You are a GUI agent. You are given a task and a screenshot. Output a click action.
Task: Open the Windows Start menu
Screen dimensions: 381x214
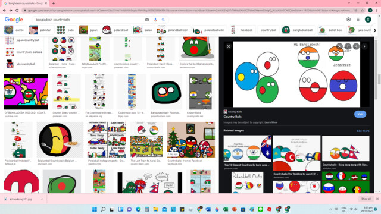pos(95,209)
